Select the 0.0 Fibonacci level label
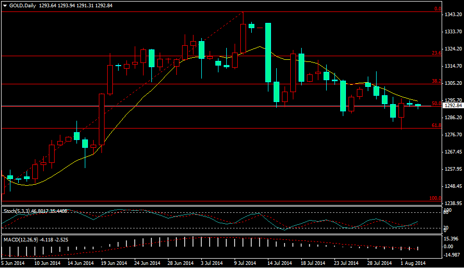The width and height of the screenshot is (464, 268). coord(437,9)
